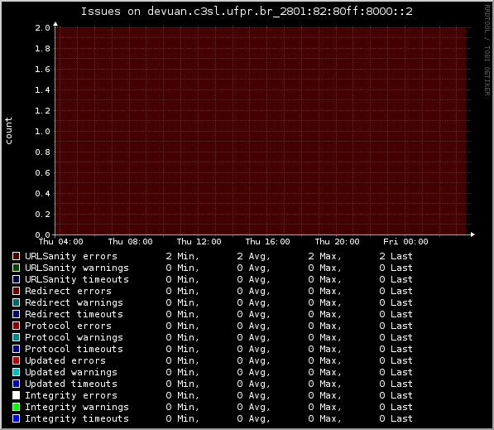Click the Fri 00:00 time axis label

point(405,242)
